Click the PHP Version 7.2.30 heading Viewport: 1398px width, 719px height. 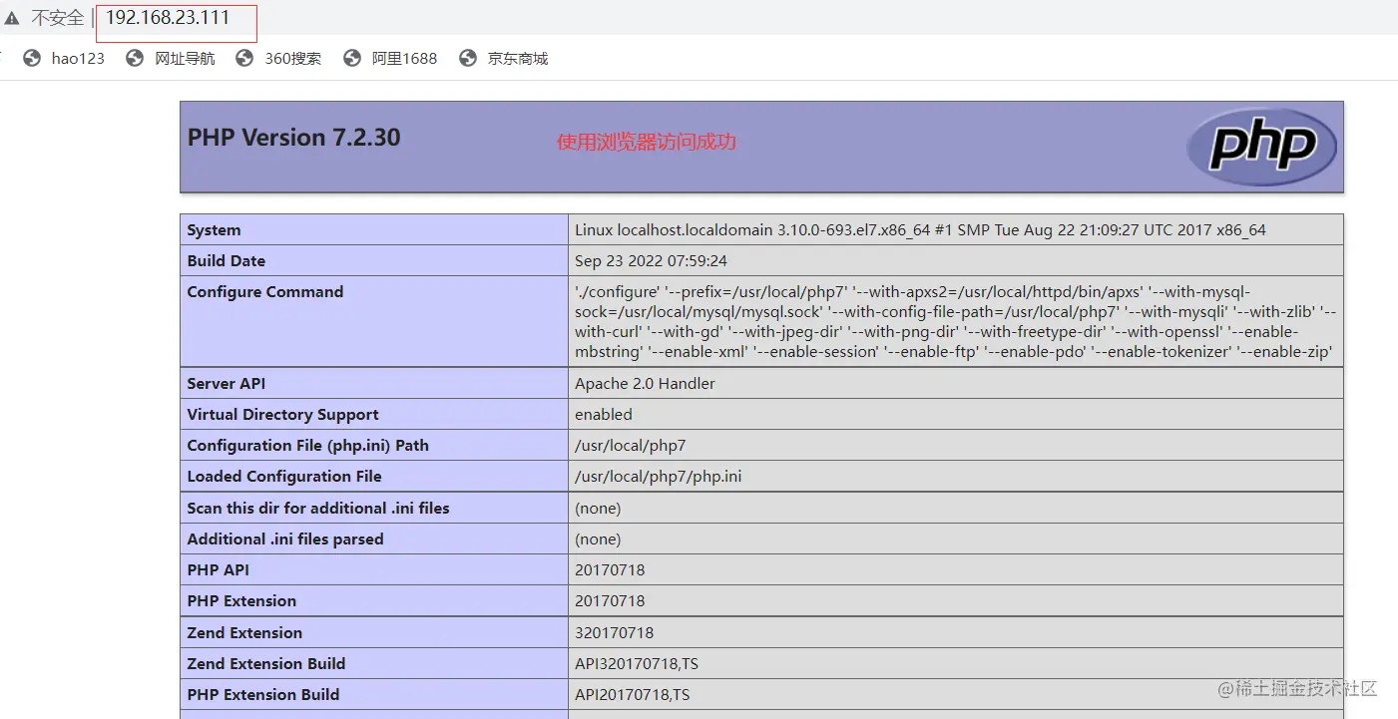tap(294, 138)
